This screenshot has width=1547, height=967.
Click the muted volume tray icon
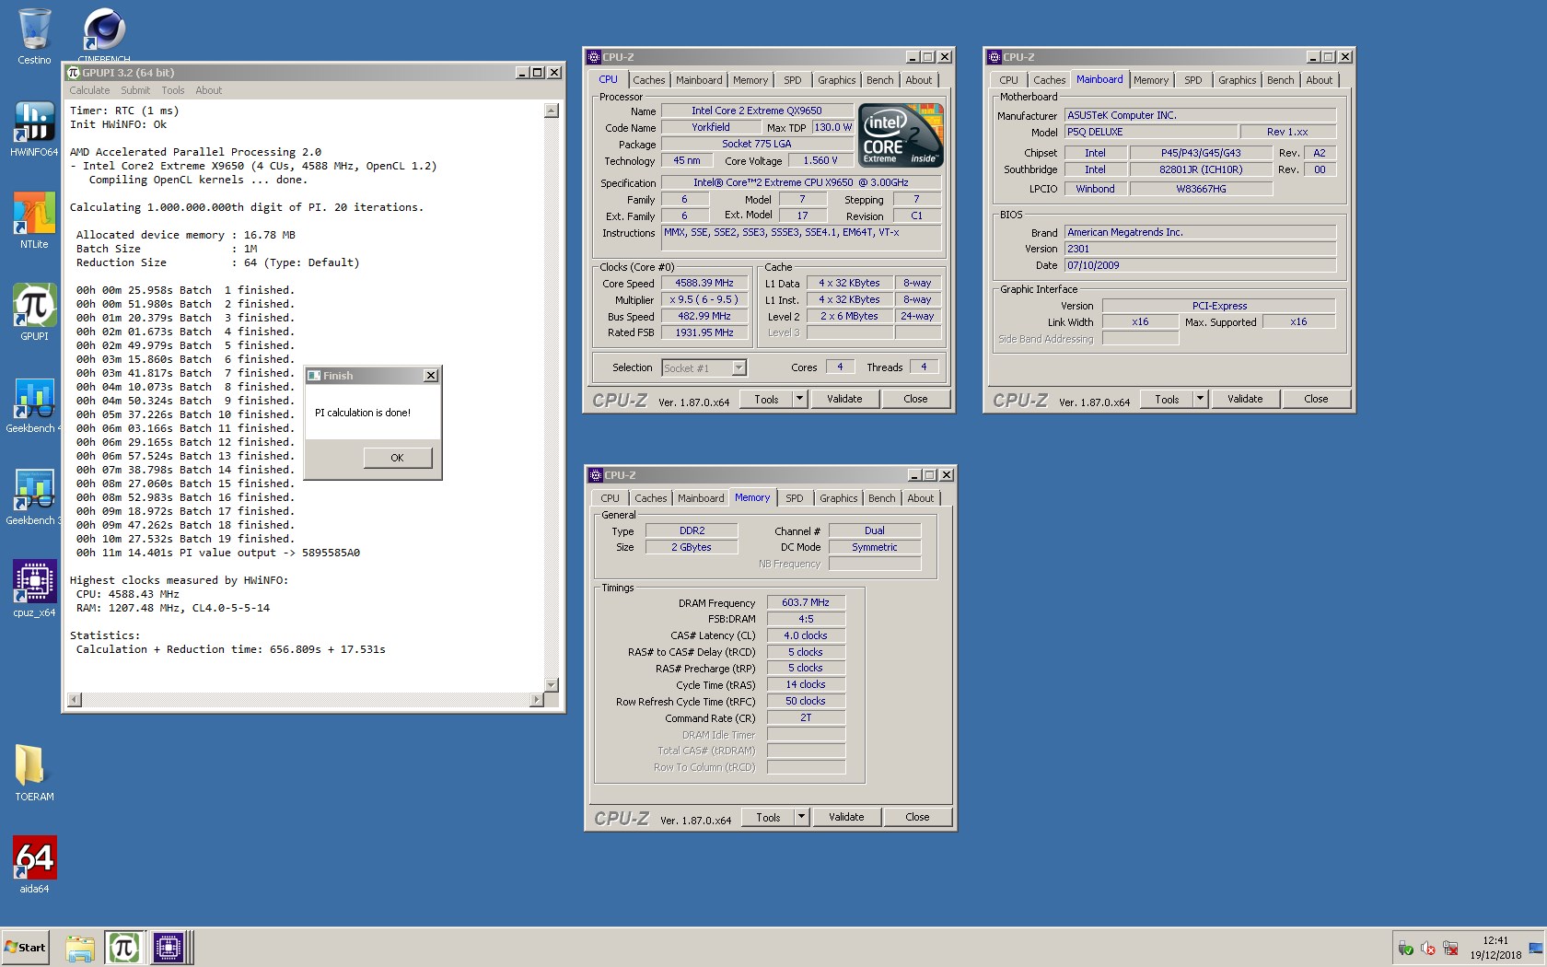[x=1428, y=948]
